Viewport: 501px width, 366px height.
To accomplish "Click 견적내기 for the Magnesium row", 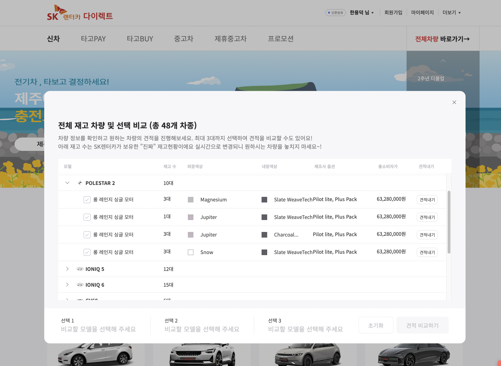I will pyautogui.click(x=427, y=200).
